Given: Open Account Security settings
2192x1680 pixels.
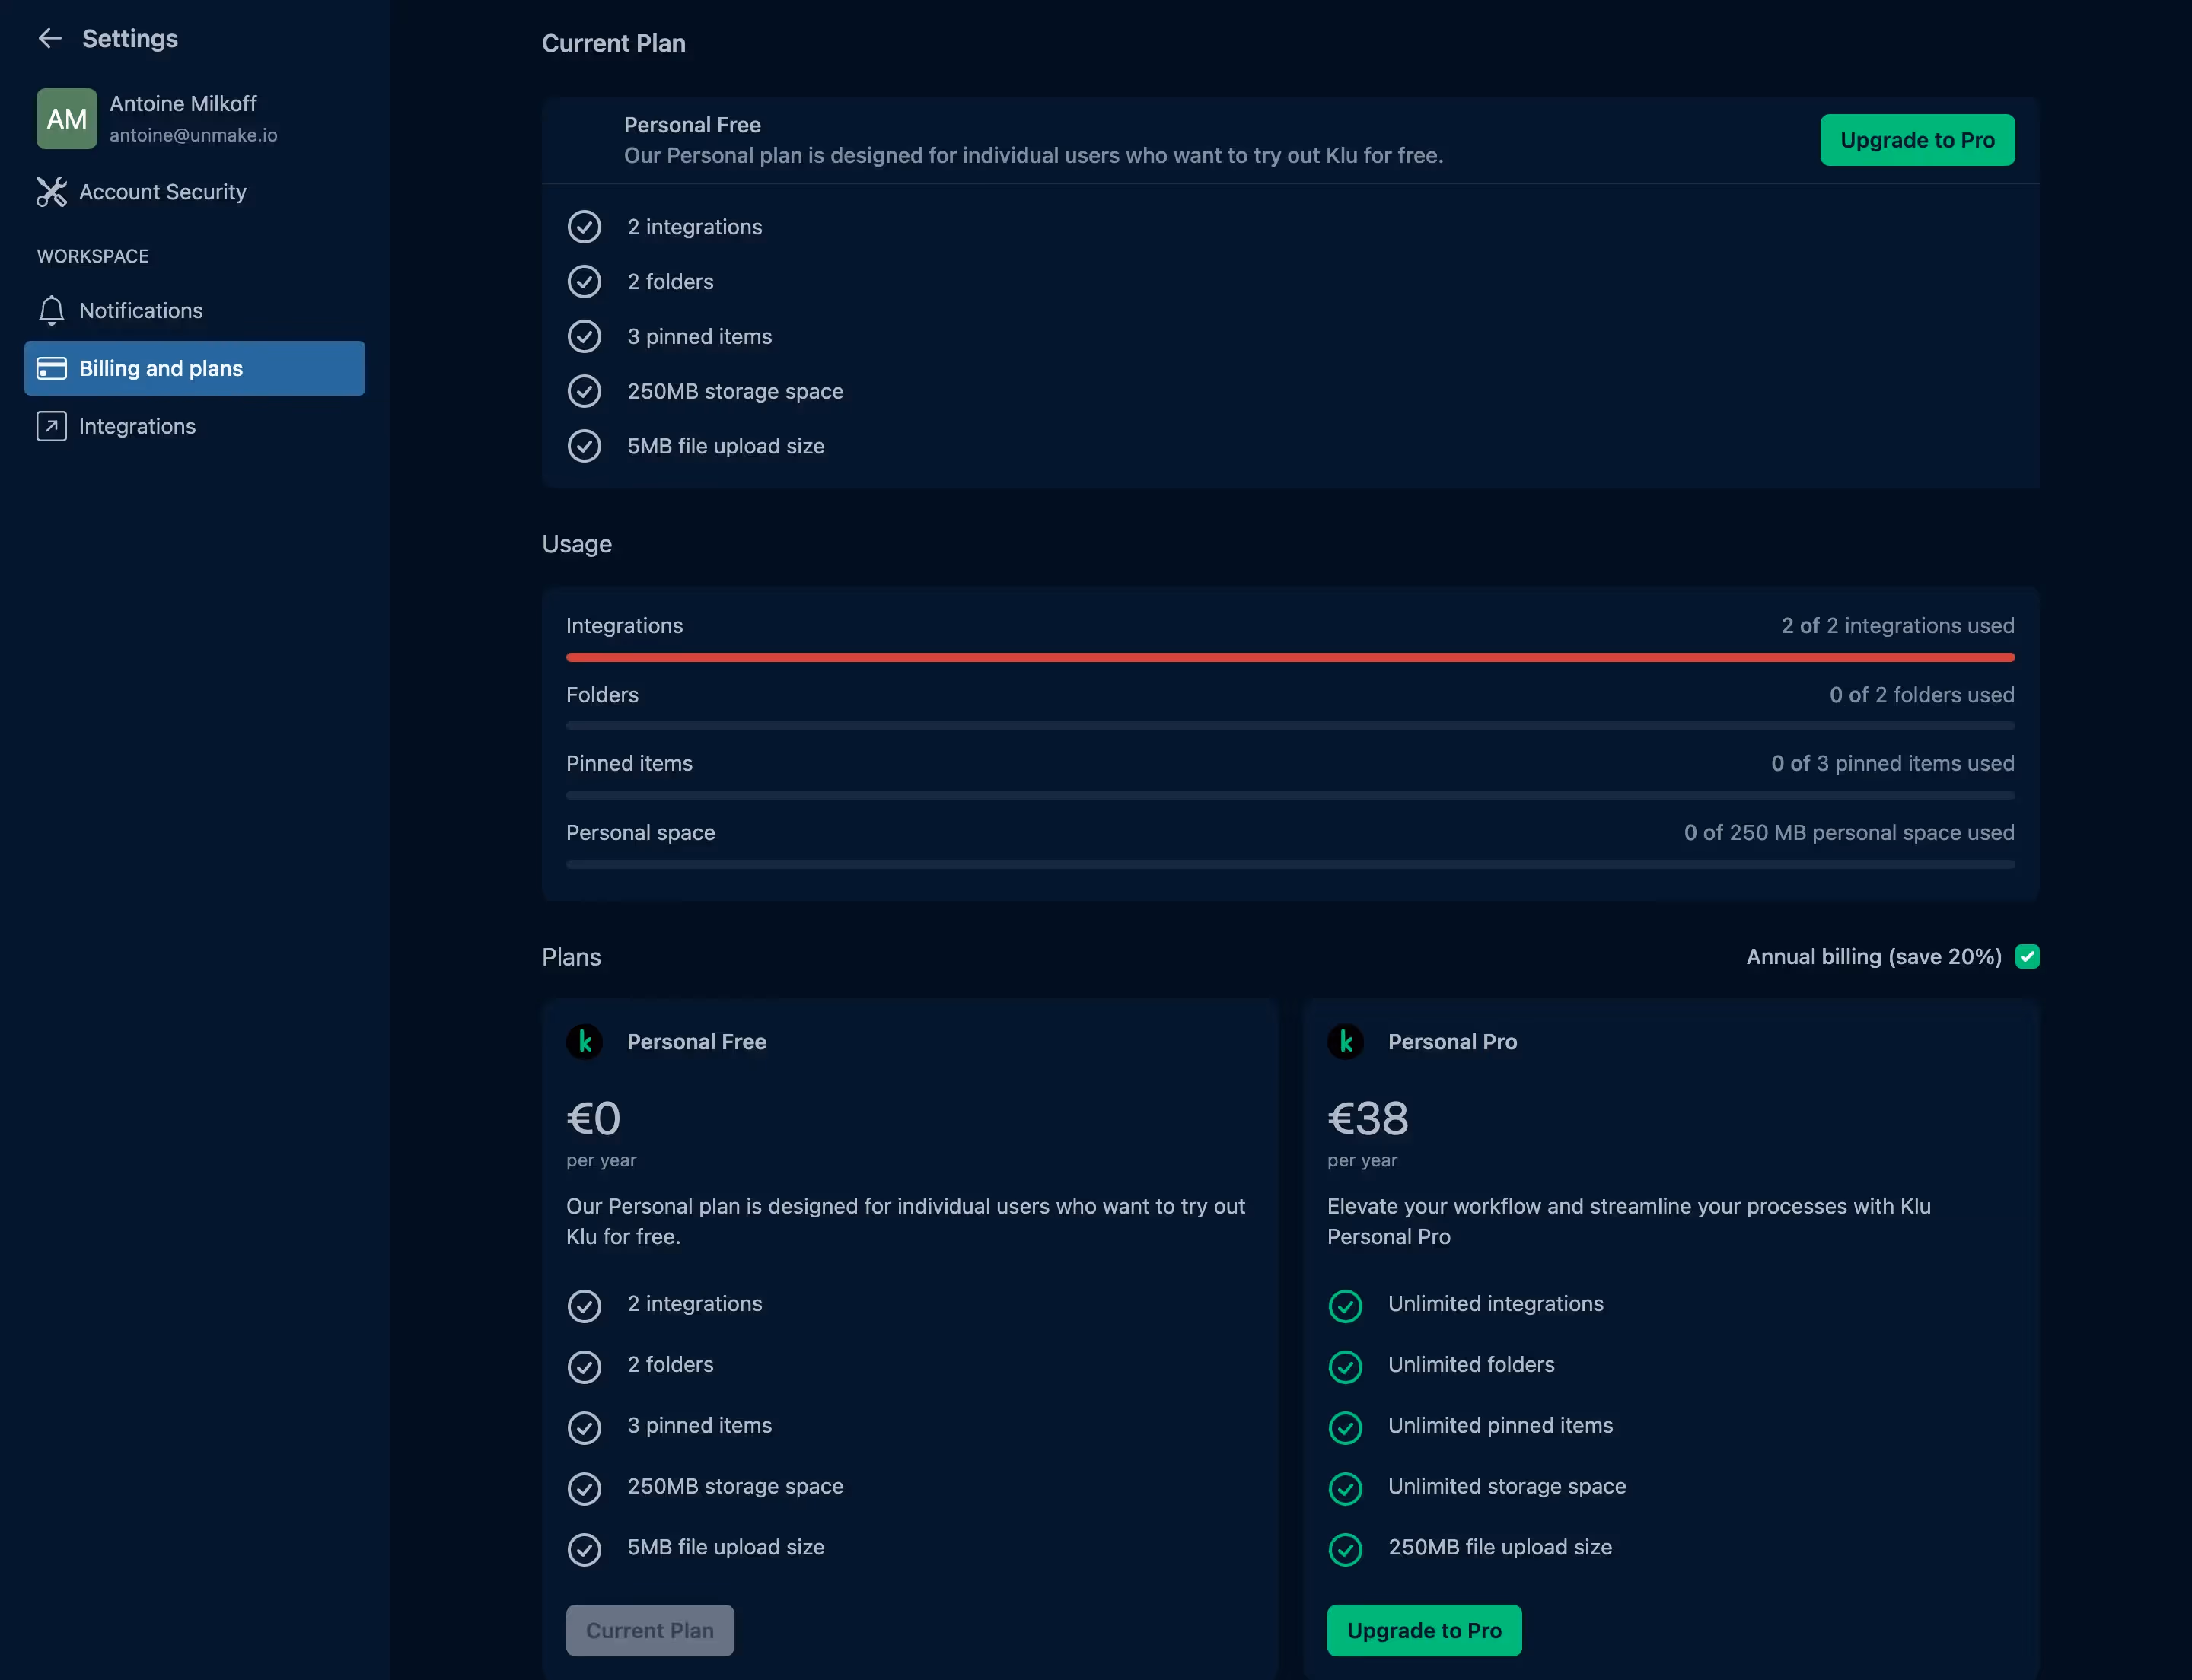Looking at the screenshot, I should [x=162, y=191].
